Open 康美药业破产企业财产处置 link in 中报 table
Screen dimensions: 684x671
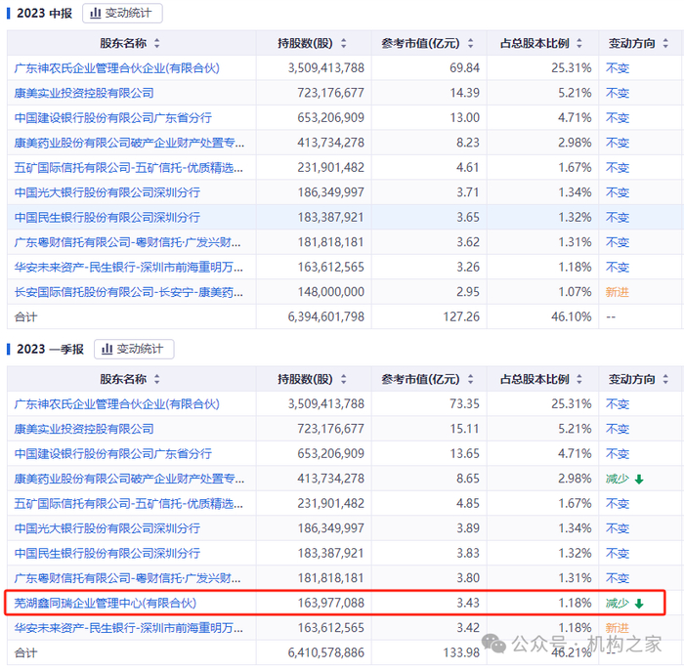pos(129,143)
